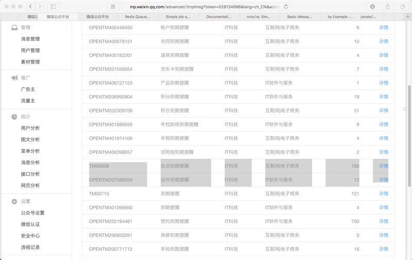Open 流量主 in sidebar

[x=28, y=101]
